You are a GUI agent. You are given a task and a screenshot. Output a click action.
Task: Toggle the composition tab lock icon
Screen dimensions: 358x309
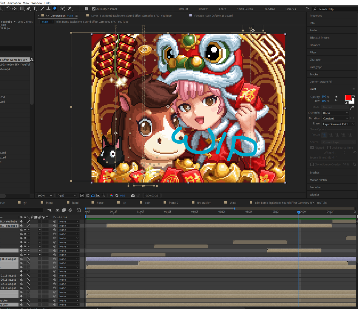pos(47,16)
